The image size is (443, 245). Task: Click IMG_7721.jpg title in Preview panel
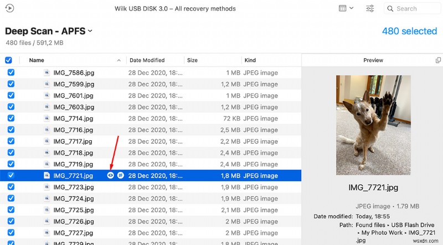[373, 187]
